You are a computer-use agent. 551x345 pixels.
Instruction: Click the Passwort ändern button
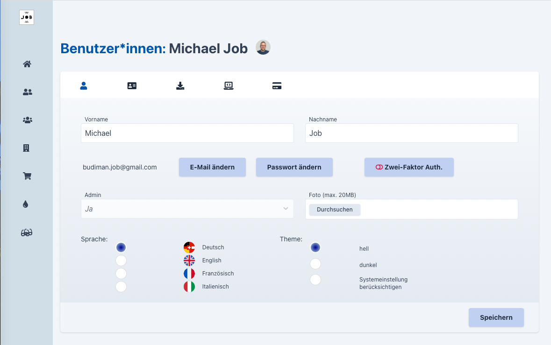294,167
